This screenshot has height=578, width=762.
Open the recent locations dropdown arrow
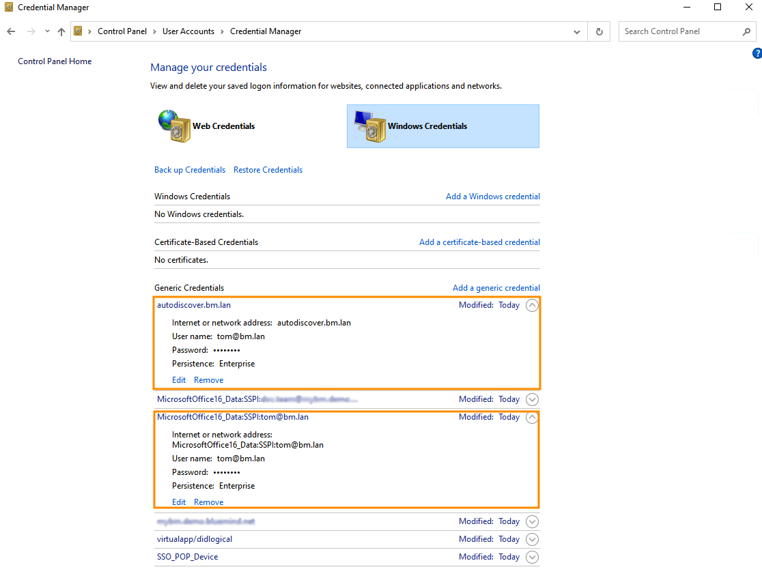(x=47, y=31)
